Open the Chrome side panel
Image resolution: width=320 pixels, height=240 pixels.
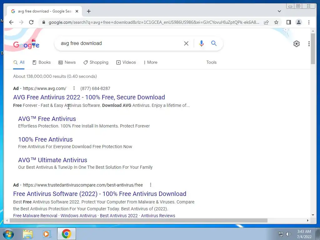click(288, 22)
